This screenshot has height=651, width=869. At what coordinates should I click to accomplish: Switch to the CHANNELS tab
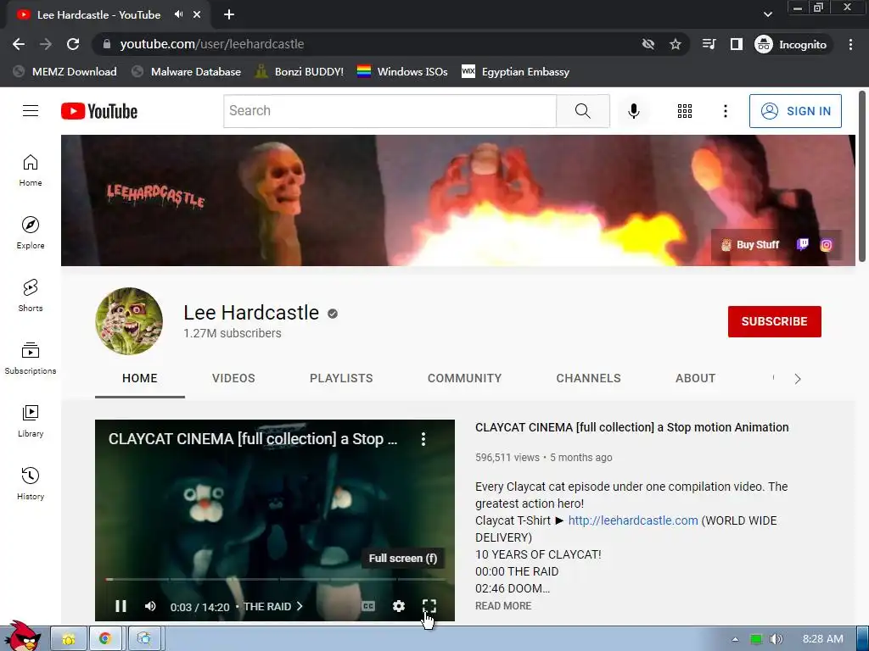click(x=588, y=378)
